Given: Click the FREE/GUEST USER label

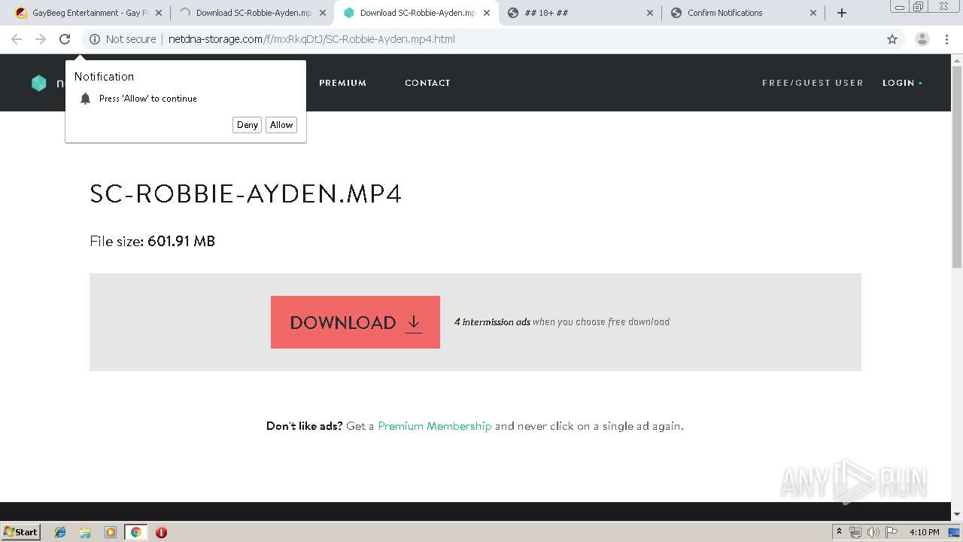Looking at the screenshot, I should click(813, 83).
